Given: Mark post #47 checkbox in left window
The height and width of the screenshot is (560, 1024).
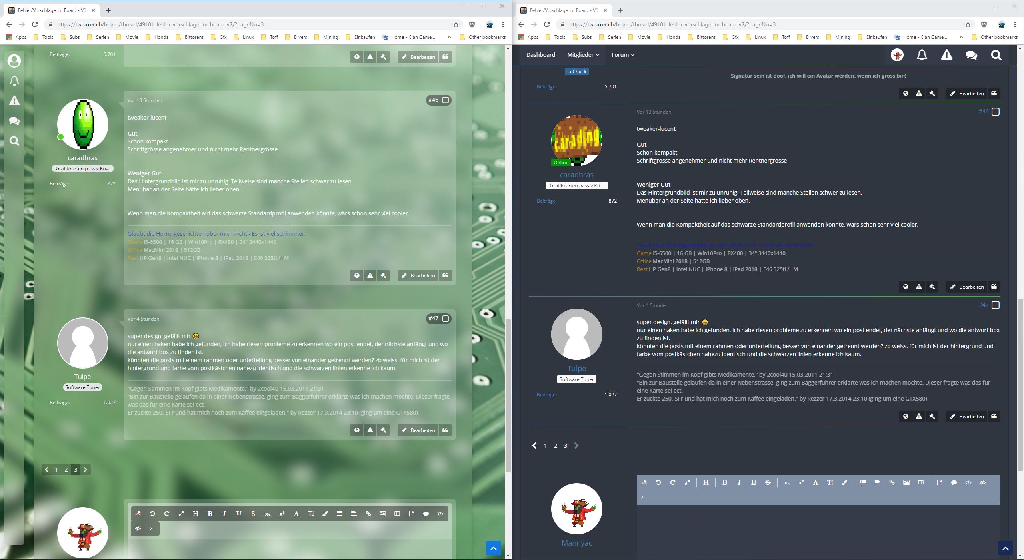Looking at the screenshot, I should coord(446,319).
